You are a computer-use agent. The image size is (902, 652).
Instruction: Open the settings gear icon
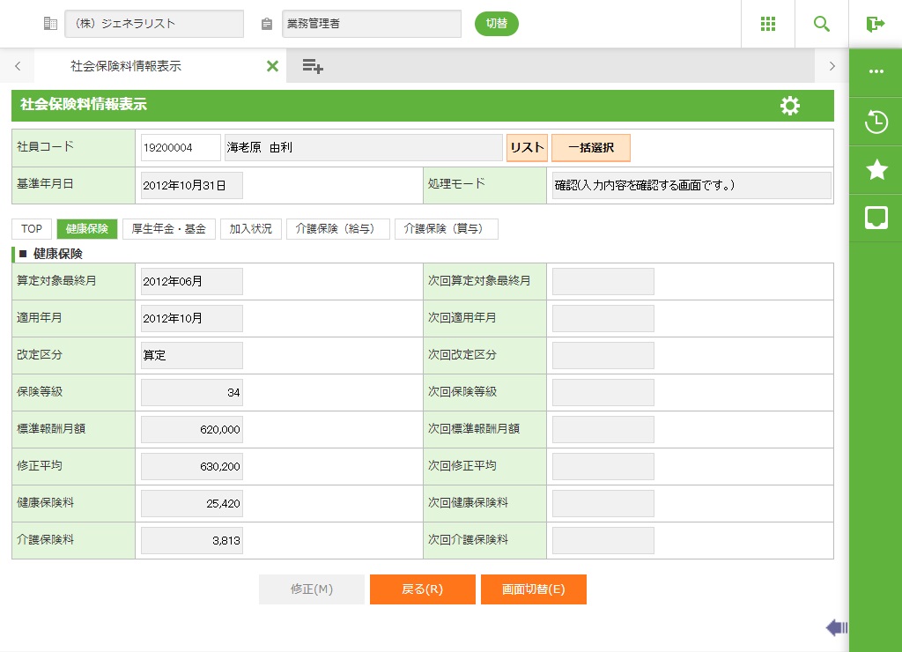(x=790, y=106)
